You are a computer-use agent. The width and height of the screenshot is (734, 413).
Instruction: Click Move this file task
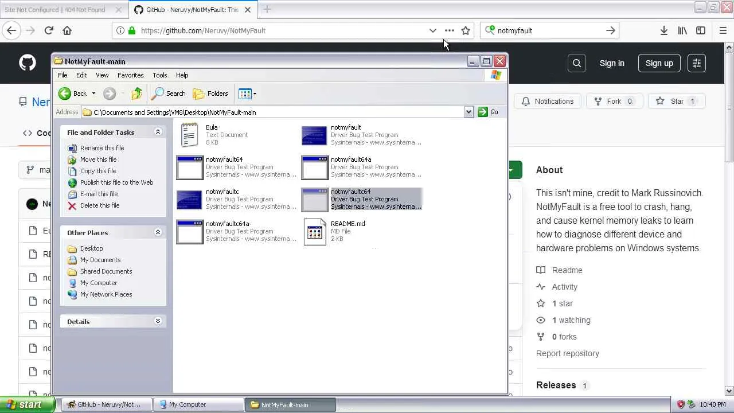[98, 159]
